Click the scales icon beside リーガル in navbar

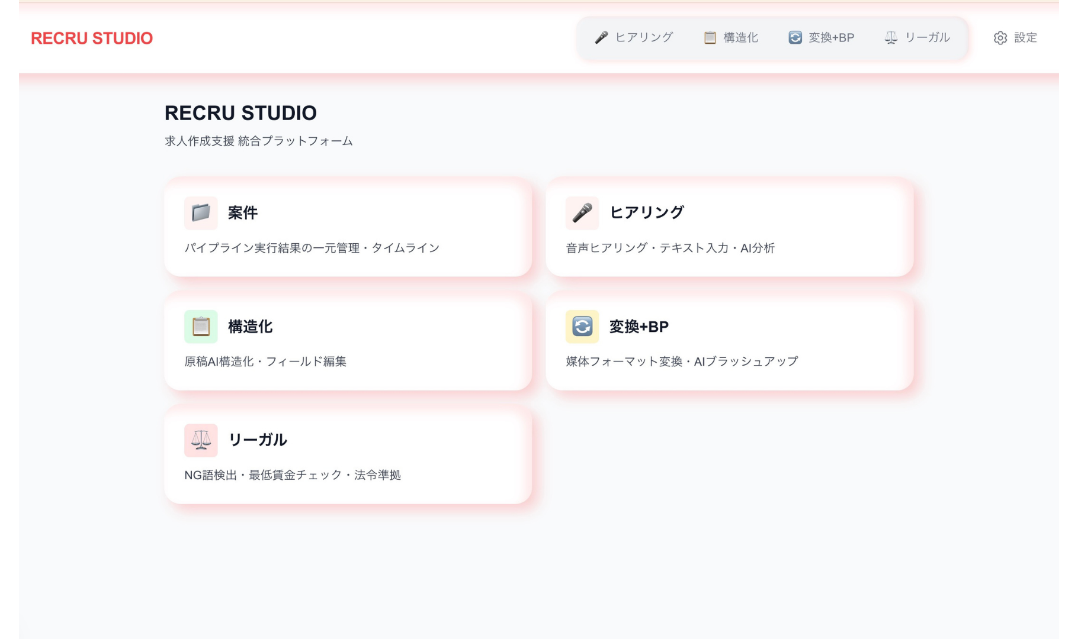[890, 37]
